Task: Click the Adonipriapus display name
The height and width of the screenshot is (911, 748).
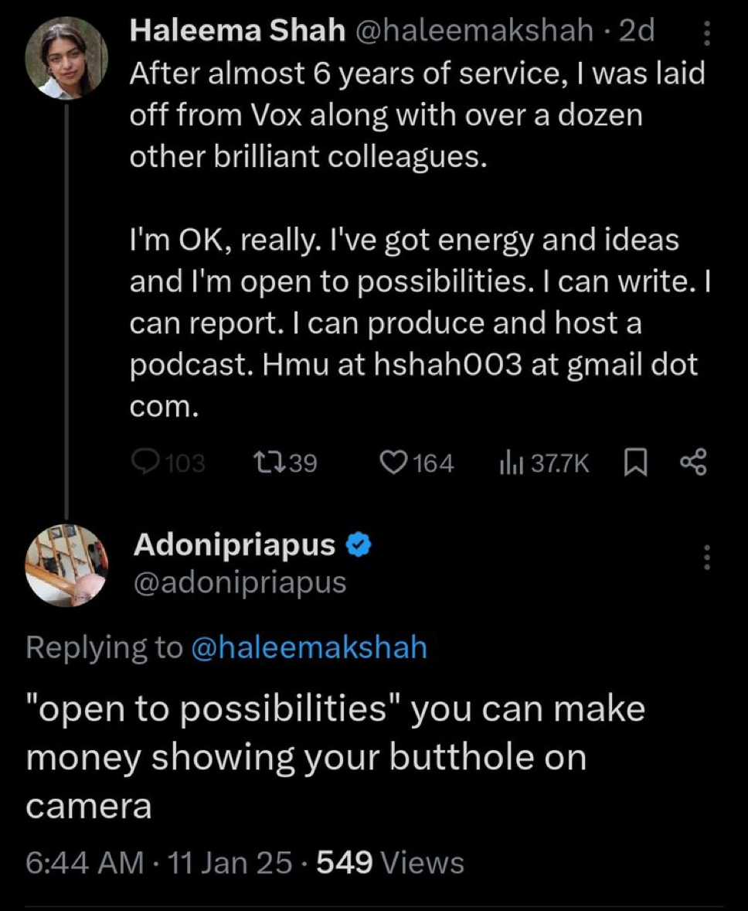Action: (235, 545)
